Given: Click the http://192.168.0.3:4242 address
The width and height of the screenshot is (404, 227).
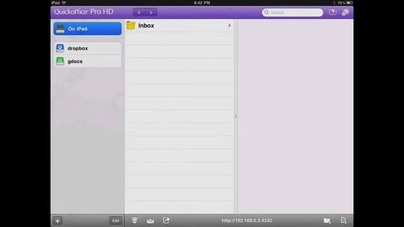Looking at the screenshot, I should [x=247, y=221].
